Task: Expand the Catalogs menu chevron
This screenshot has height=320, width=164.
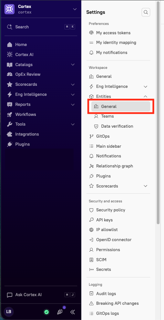Action: click(73, 65)
